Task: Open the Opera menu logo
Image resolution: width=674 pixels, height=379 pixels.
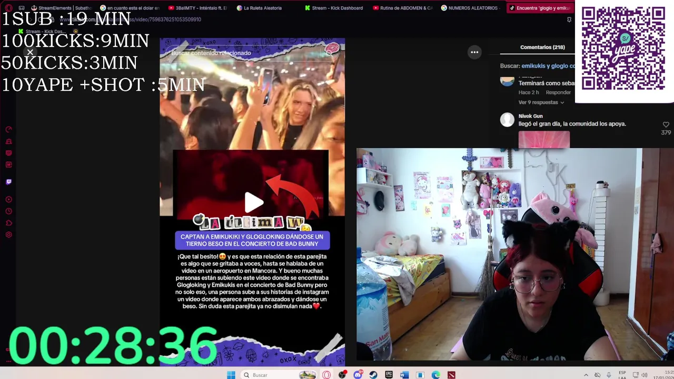Action: (8, 8)
